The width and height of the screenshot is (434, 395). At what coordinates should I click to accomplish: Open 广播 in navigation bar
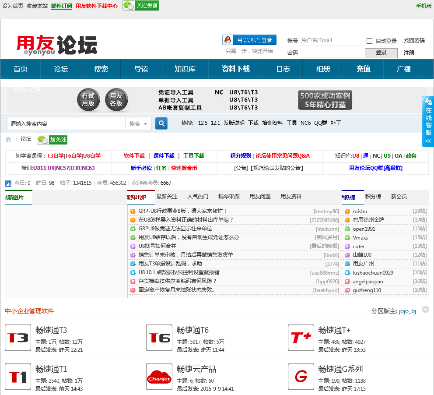coord(403,69)
